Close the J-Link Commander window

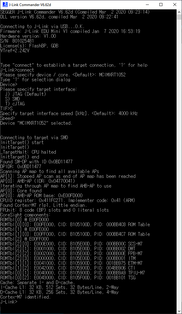pos(174,5)
